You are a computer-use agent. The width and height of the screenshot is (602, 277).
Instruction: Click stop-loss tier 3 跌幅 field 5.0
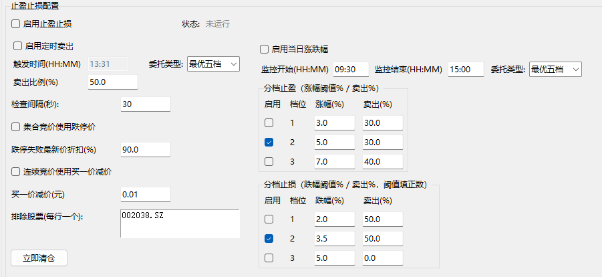pyautogui.click(x=334, y=258)
